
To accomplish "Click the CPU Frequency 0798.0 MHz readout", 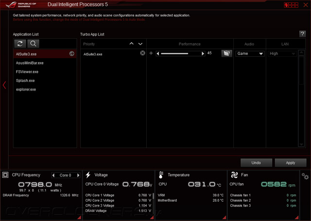I will (x=40, y=185).
